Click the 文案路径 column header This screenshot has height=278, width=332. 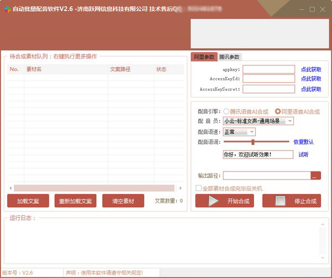point(131,69)
